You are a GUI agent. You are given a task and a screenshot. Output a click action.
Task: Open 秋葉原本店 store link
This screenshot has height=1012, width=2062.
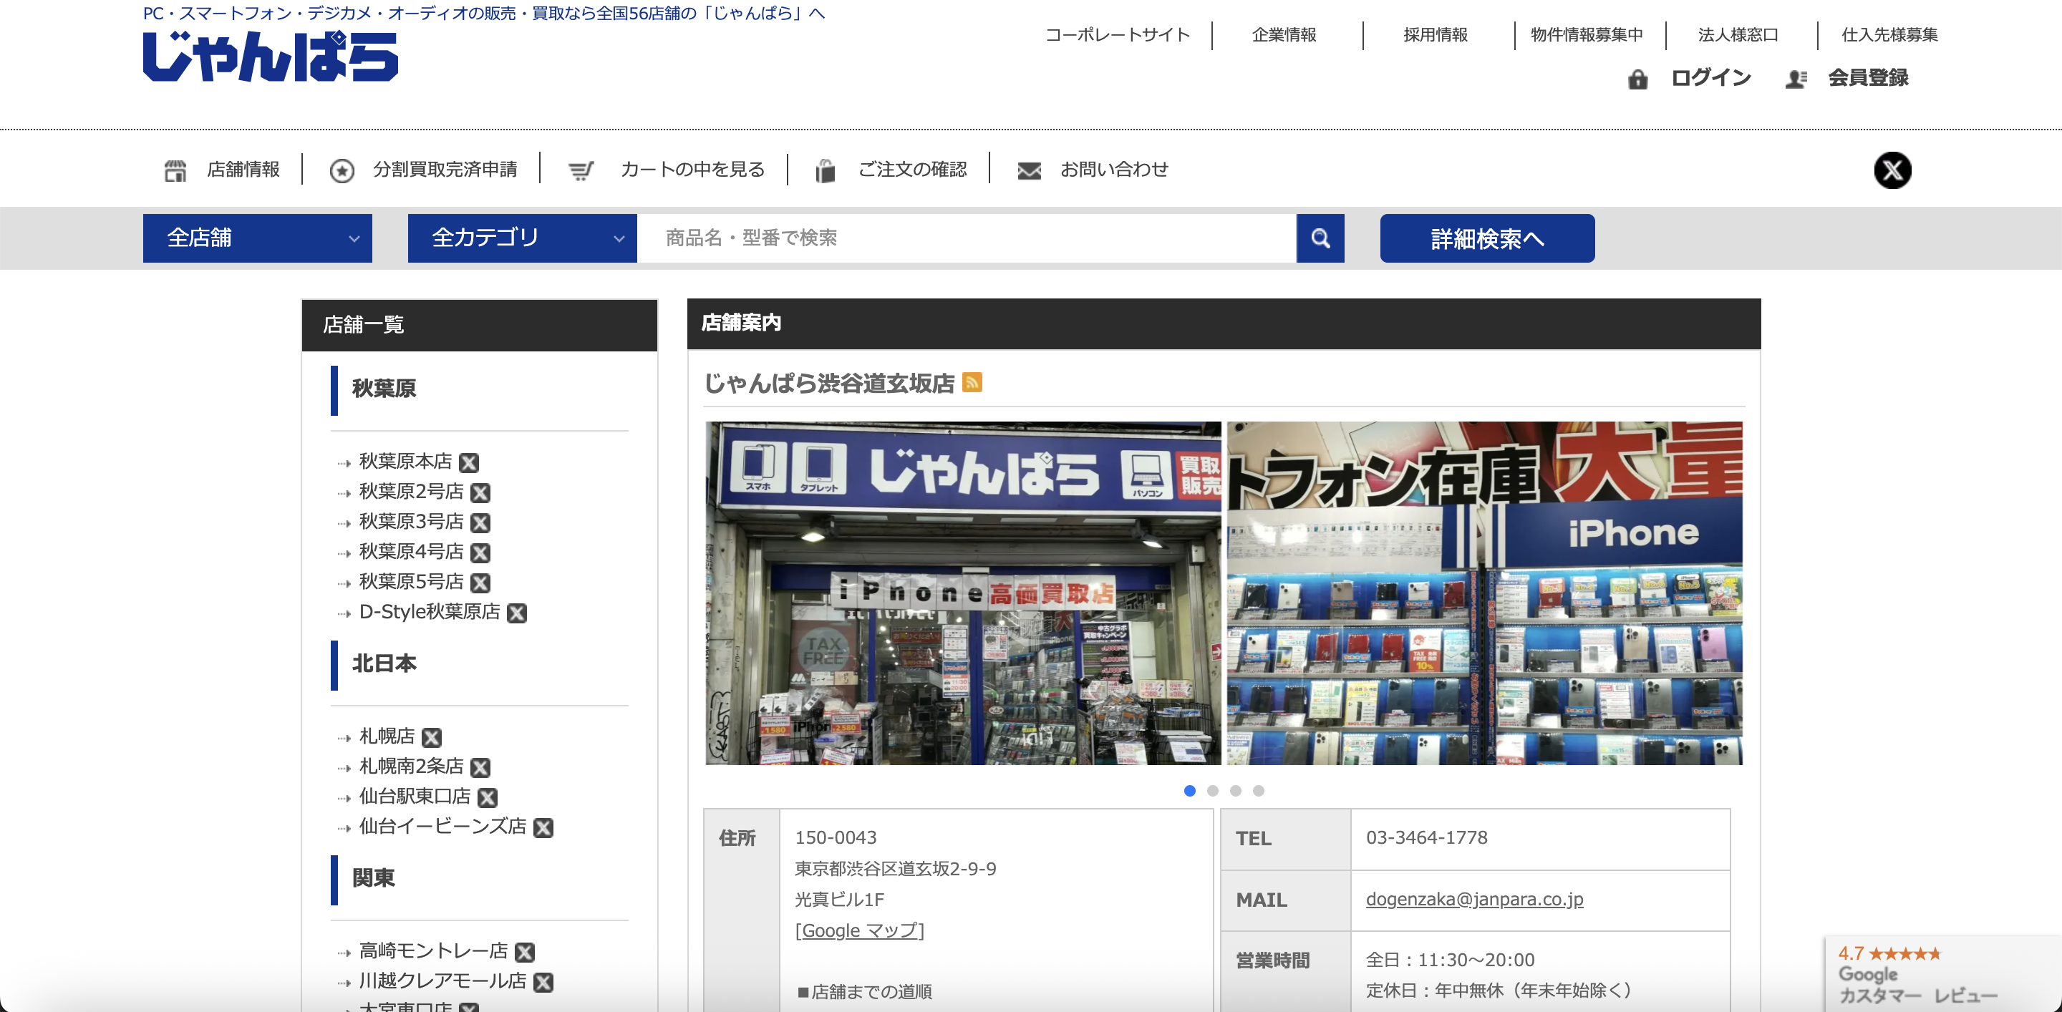405,462
